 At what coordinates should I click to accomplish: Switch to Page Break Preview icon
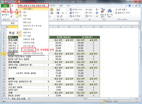pos(110,101)
